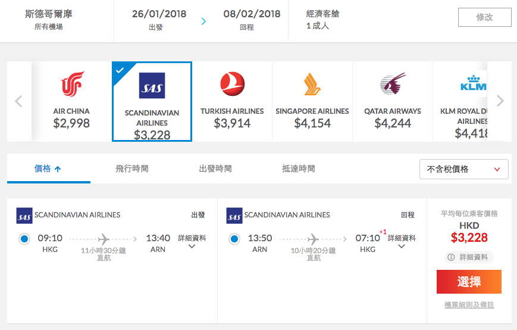Expand 詳細資料 for the outbound flight
Image resolution: width=517 pixels, height=330 pixels.
192,242
